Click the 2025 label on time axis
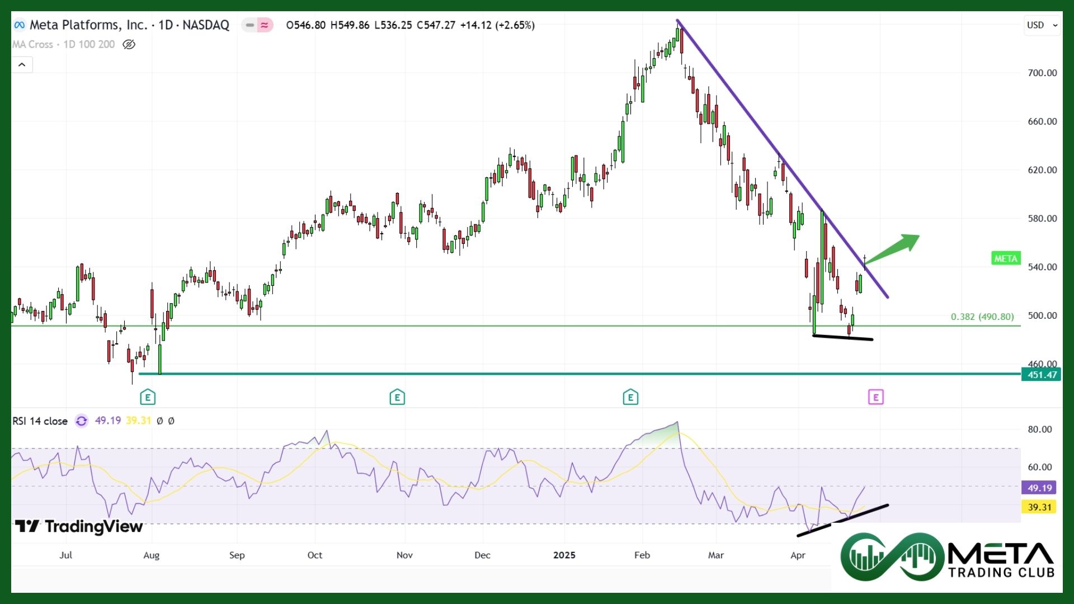Viewport: 1074px width, 604px height. pos(564,555)
